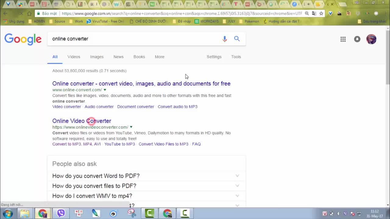390x219 pixels.
Task: Expand 'How do you convert Word to PDF?'
Action: (x=146, y=176)
